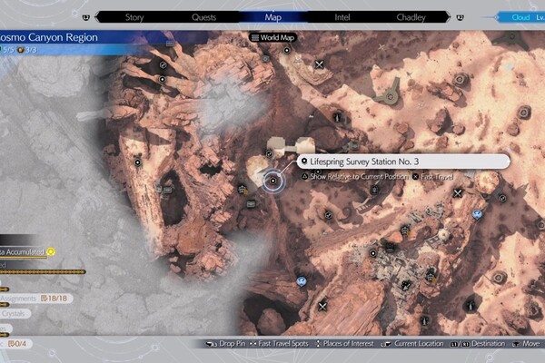Open the Chadley tab
The height and width of the screenshot is (363, 545).
(x=411, y=17)
